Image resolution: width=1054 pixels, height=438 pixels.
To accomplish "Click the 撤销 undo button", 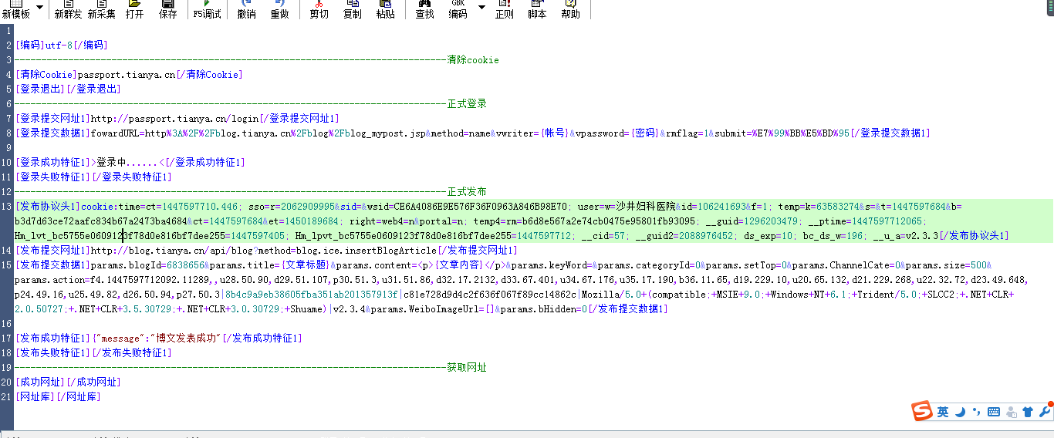I will [246, 9].
